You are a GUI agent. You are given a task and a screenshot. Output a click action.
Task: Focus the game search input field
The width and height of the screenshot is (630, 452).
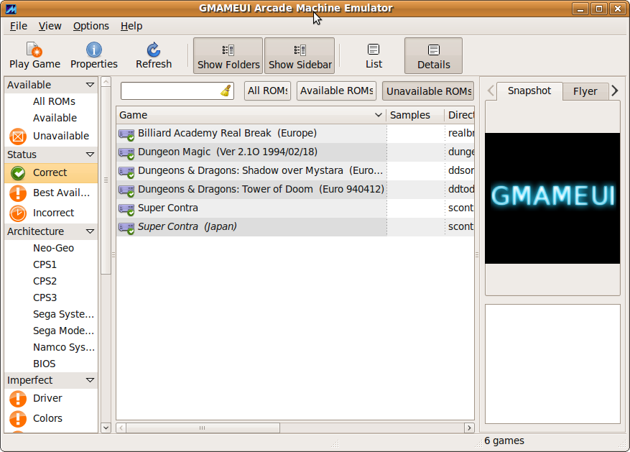point(177,91)
